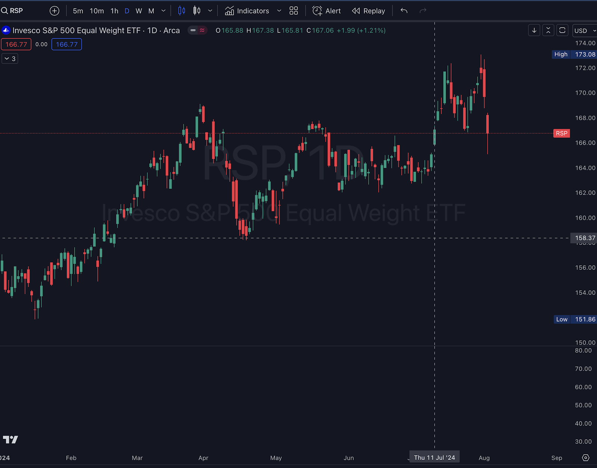
Task: Switch to the 10m timeframe
Action: [97, 11]
